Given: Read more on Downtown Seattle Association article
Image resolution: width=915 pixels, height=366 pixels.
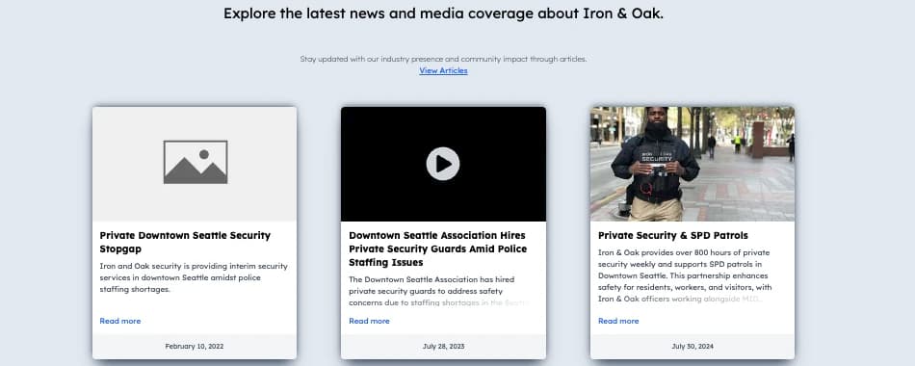Looking at the screenshot, I should (369, 321).
